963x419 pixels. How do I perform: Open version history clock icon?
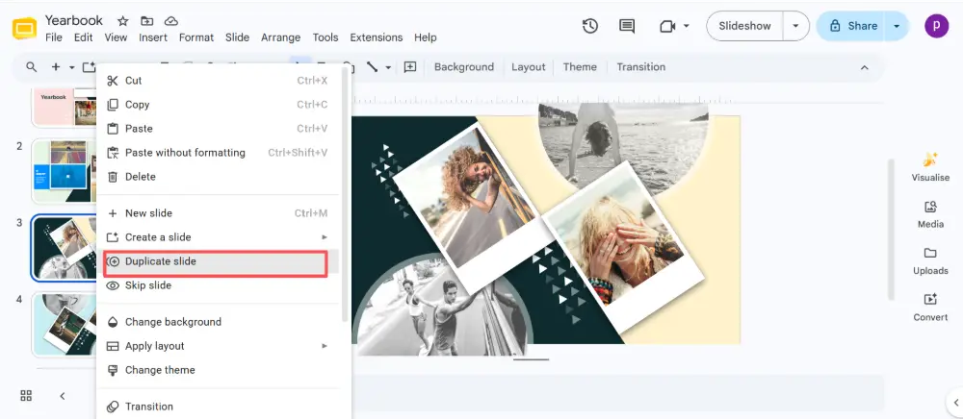tap(590, 26)
